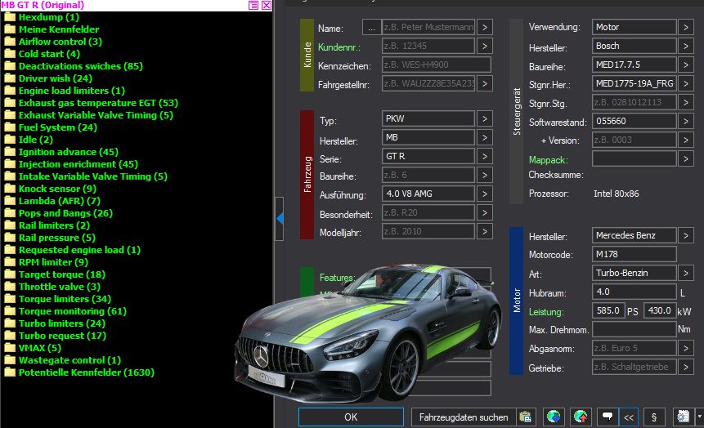The image size is (704, 428).
Task: Open the Verwendung Motor selection arrow
Action: pos(685,27)
